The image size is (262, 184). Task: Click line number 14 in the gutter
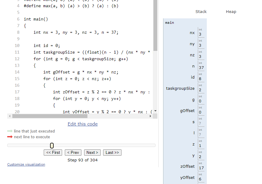(17, 72)
